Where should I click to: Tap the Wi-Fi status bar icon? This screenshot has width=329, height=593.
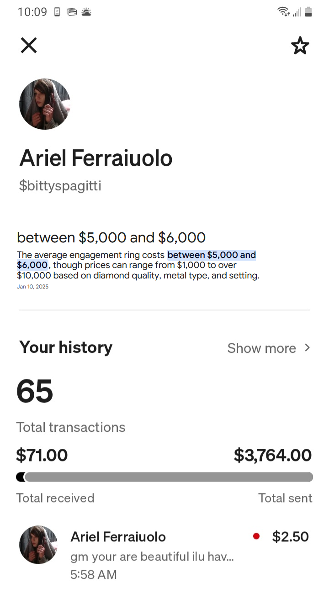(283, 12)
